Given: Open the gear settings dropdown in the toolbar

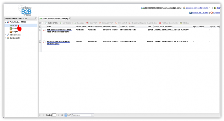Looking at the screenshot, I should pyautogui.click(x=41, y=23).
